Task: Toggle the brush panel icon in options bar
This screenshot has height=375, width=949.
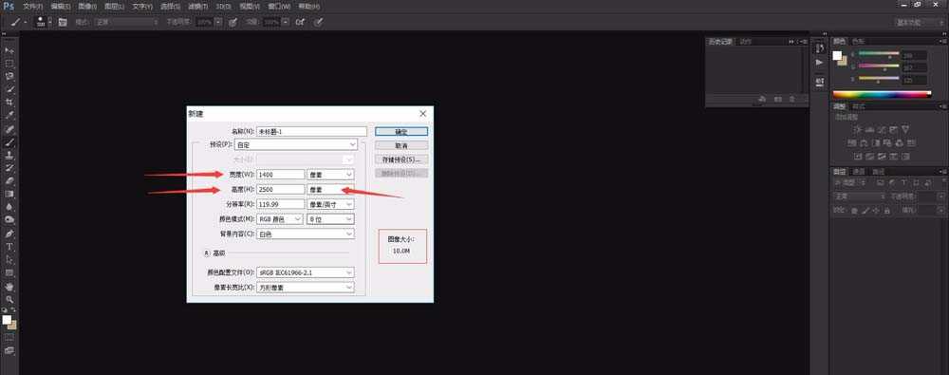Action: click(63, 22)
